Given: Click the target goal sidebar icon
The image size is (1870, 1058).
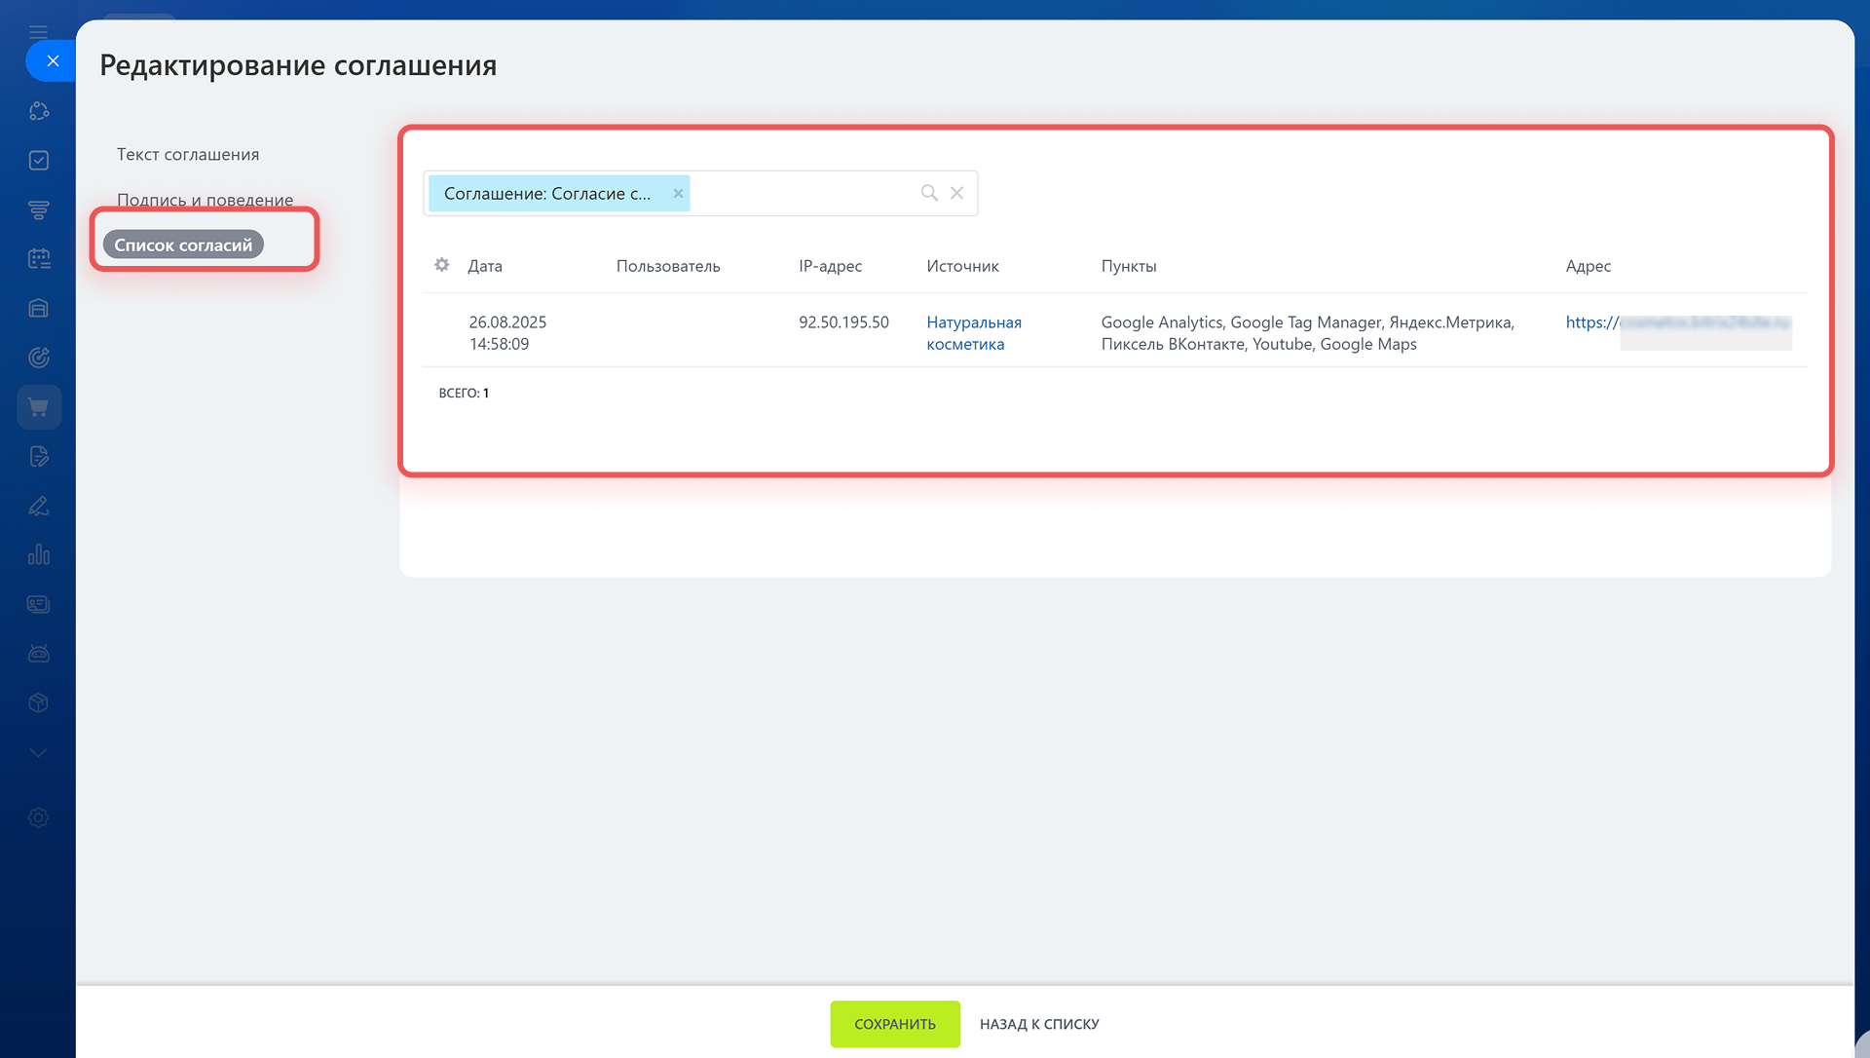Looking at the screenshot, I should [39, 358].
